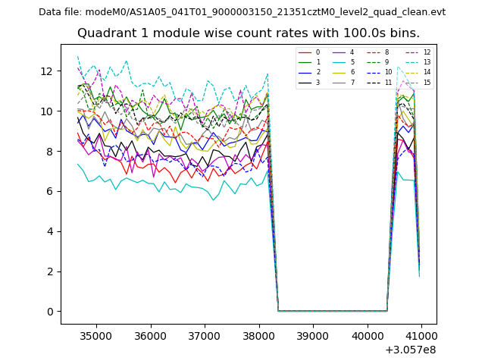Click the x-axis tick label 35000
The image size is (485, 364).
[x=95, y=334]
